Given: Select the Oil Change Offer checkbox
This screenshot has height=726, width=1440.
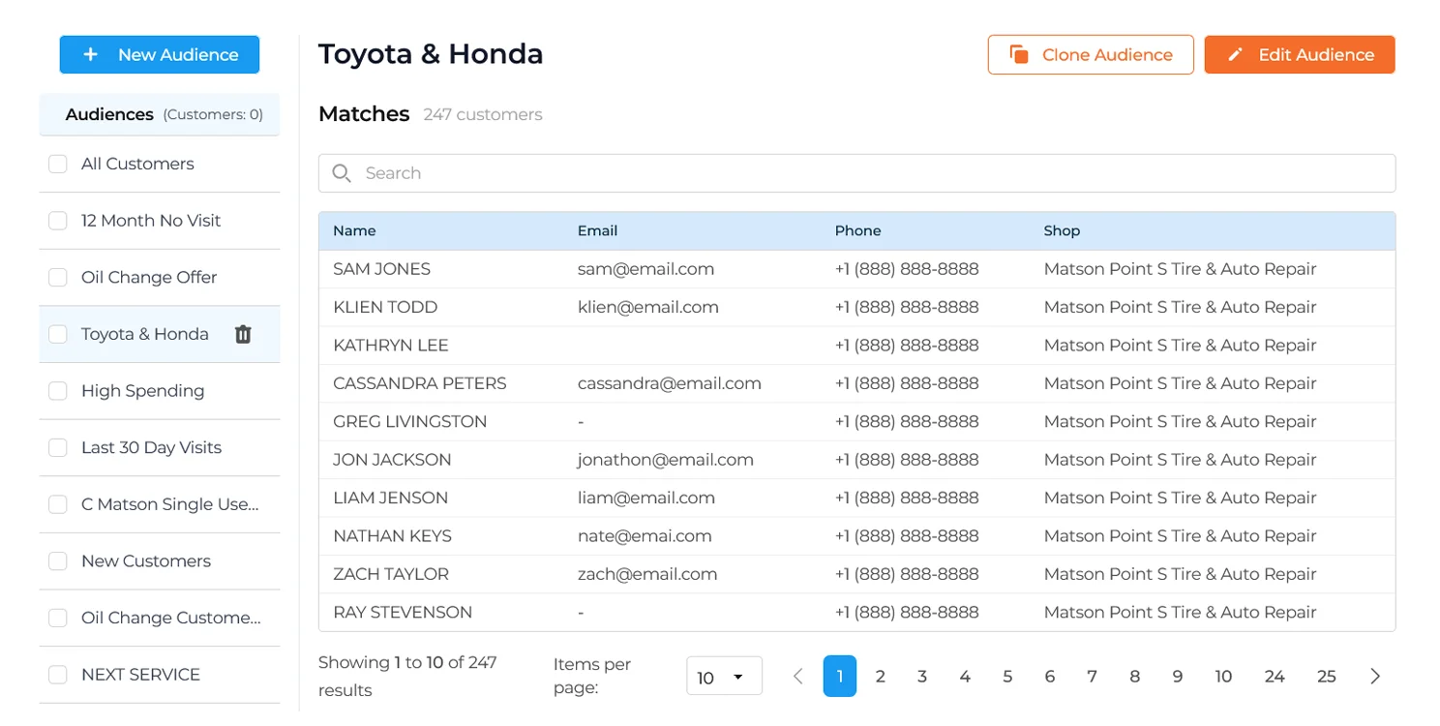Looking at the screenshot, I should 58,278.
